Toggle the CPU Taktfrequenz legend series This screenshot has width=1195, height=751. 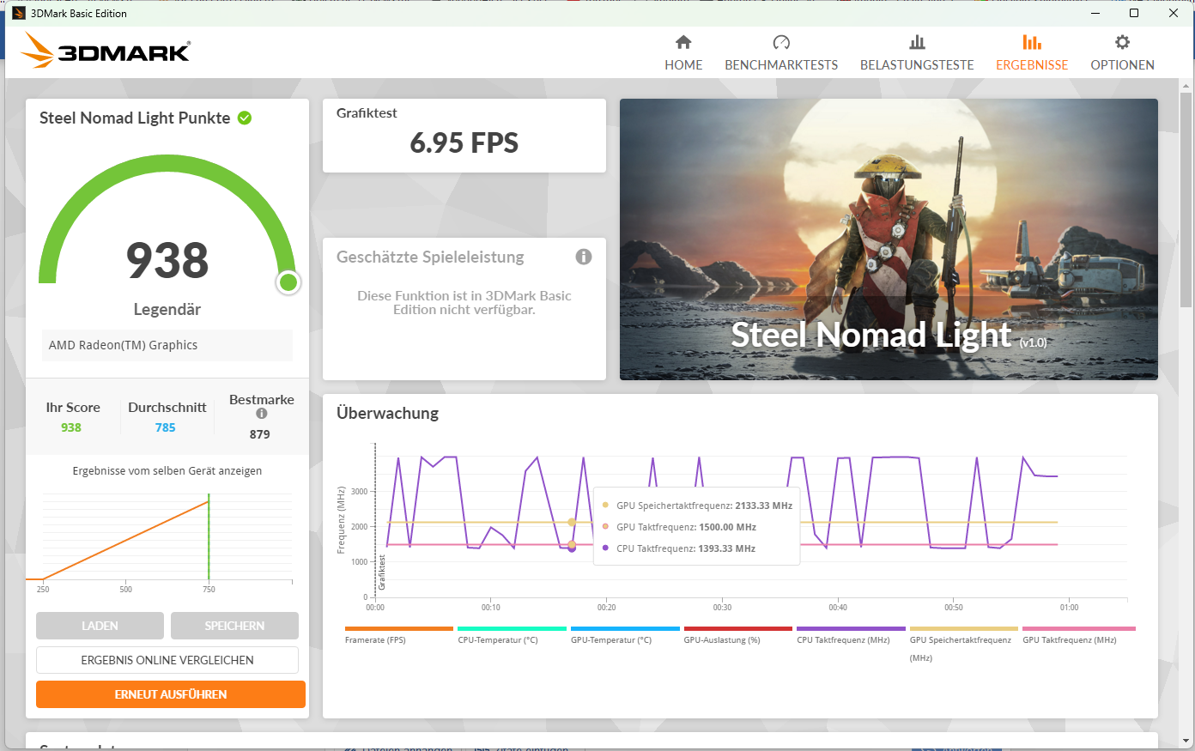pyautogui.click(x=851, y=635)
